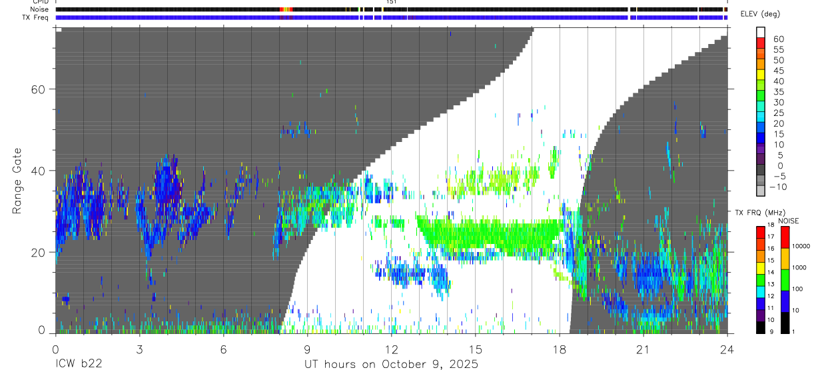Viewport: 818px width, 378px height.
Task: Click the 'ELEV (deg)' color bar title
Action: tap(760, 14)
